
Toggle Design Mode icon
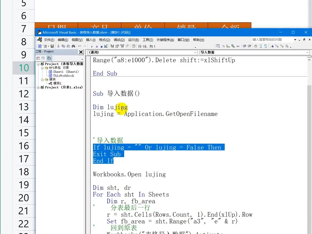(106, 46)
